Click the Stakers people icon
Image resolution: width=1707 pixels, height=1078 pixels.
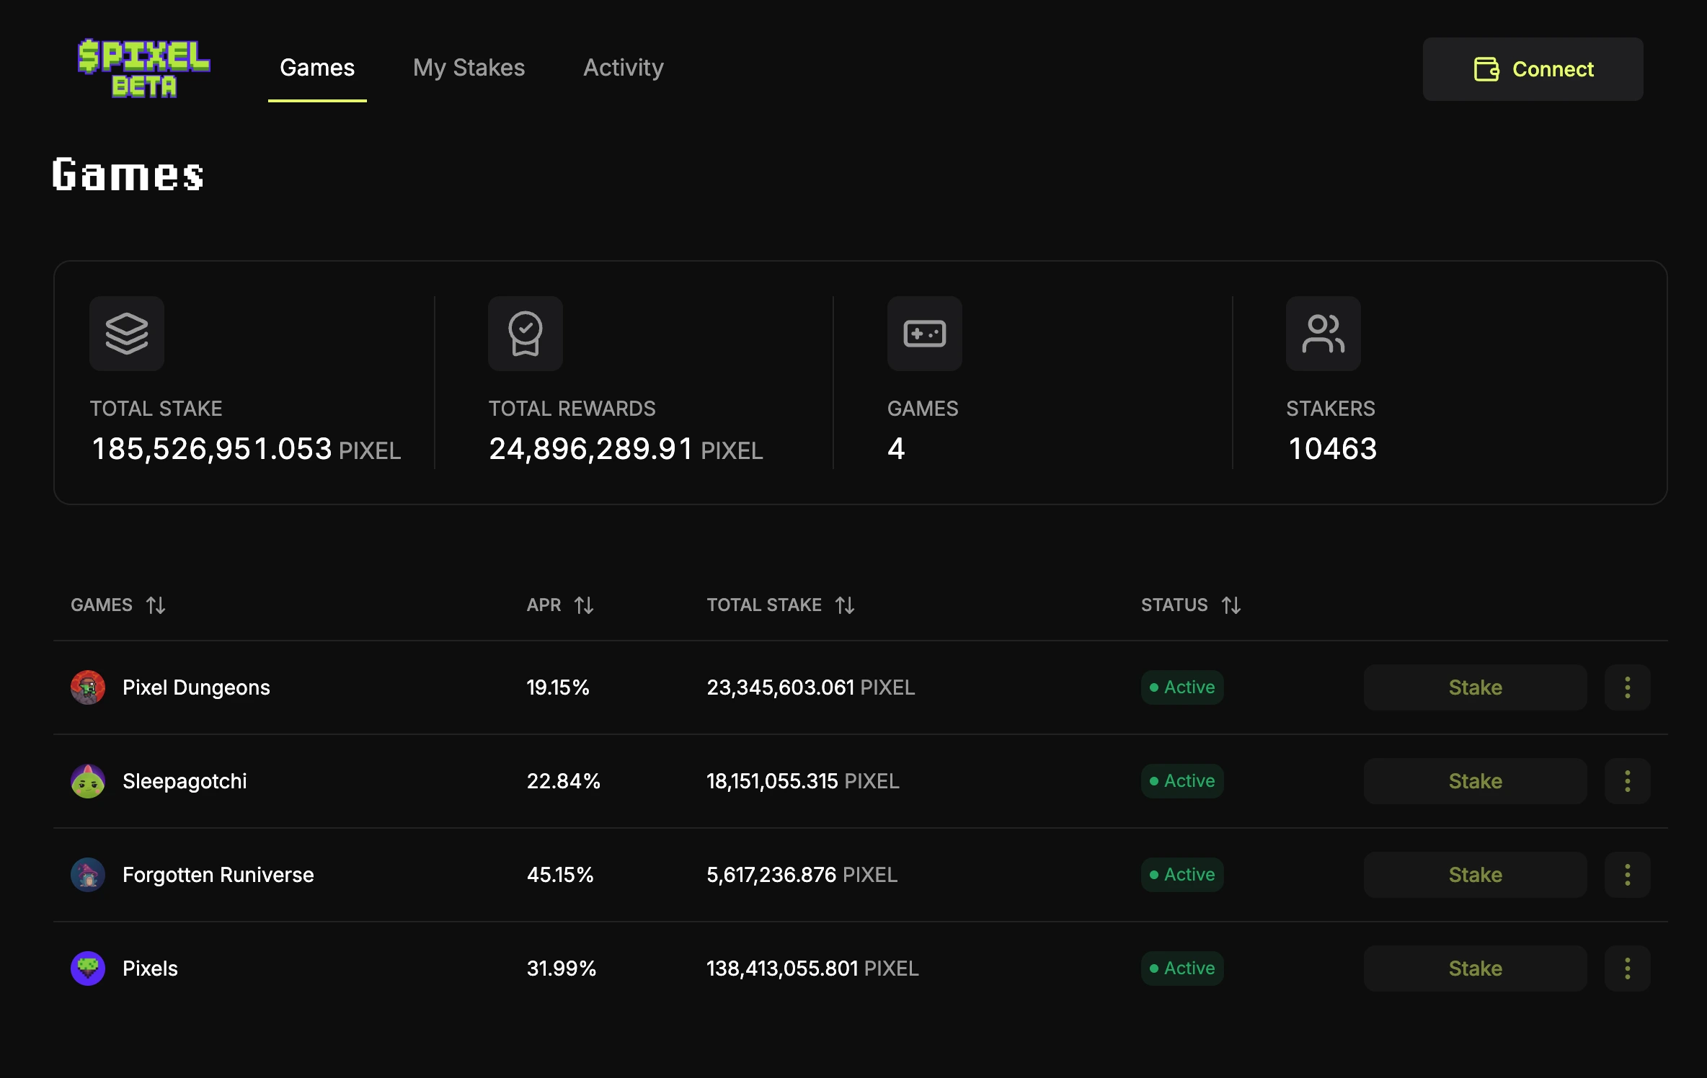[x=1323, y=334]
